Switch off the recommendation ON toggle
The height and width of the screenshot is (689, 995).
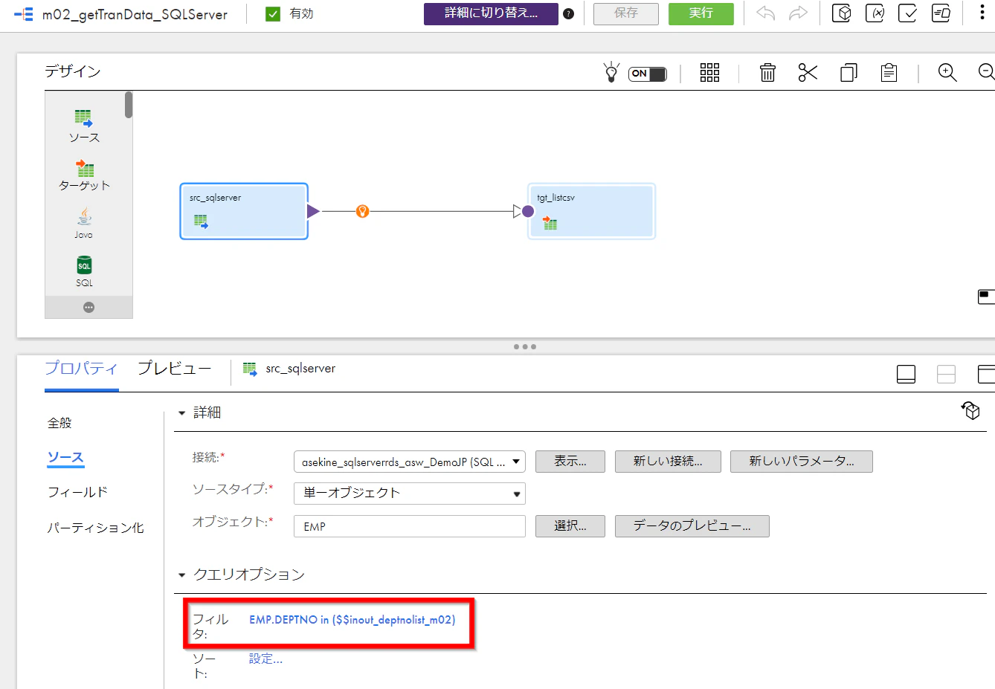pos(648,74)
